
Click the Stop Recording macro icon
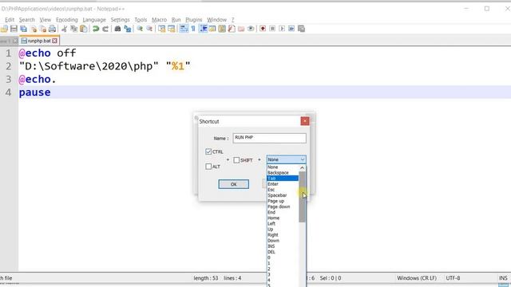(x=272, y=29)
